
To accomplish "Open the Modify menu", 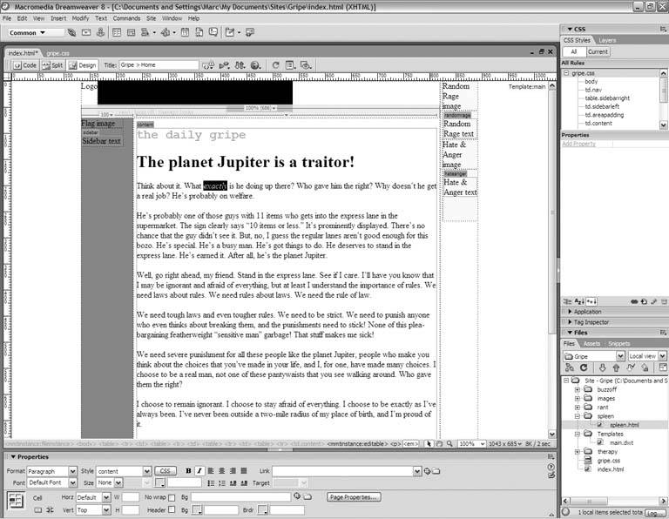I will point(80,18).
